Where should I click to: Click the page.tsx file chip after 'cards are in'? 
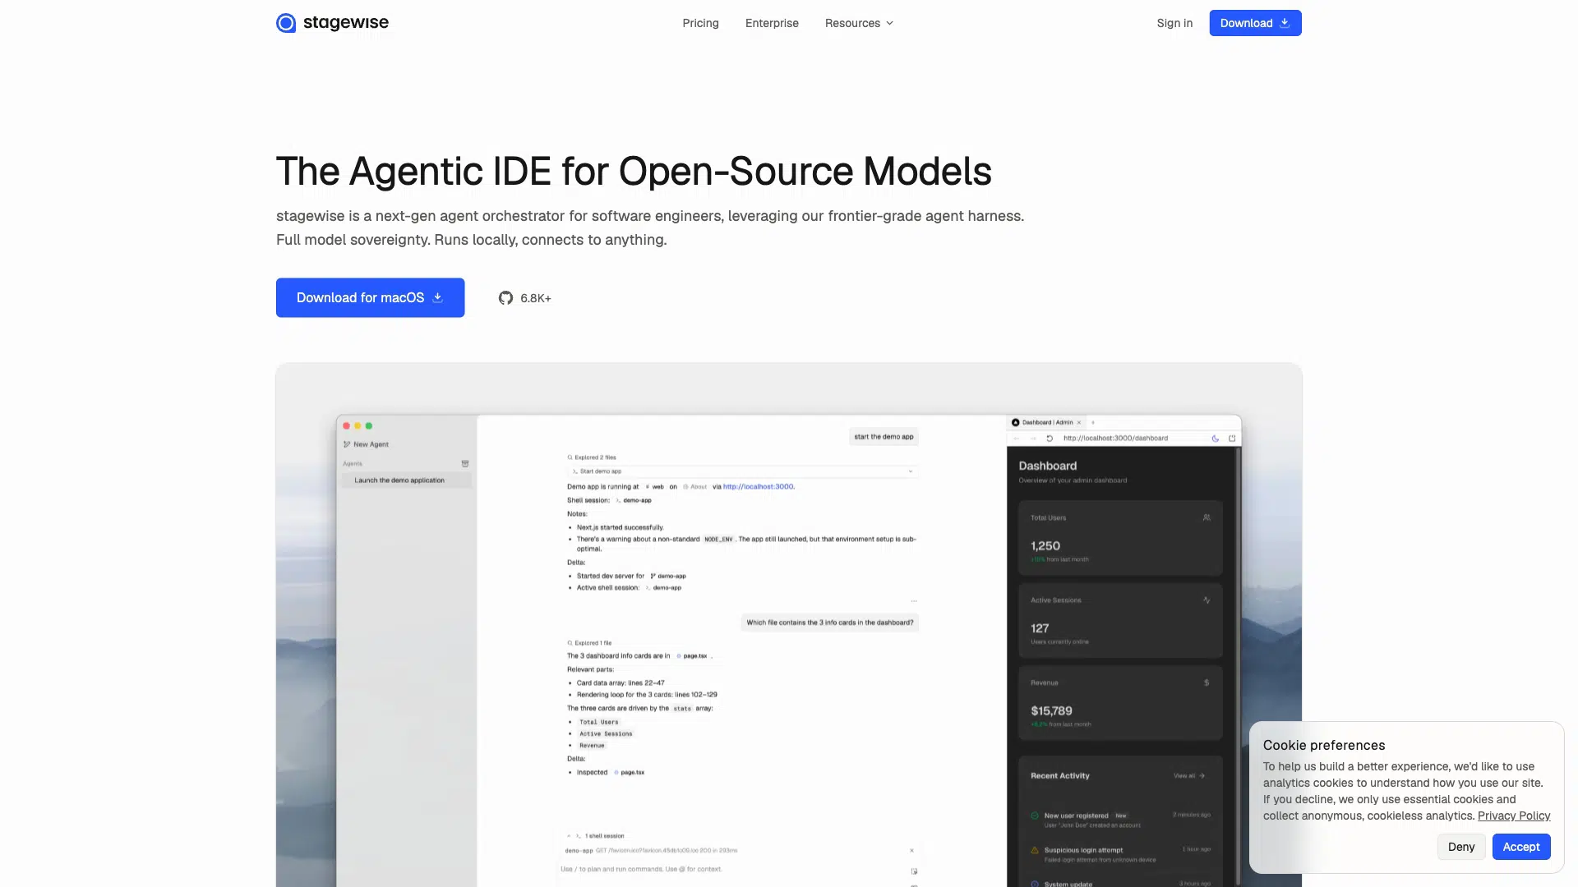coord(692,656)
